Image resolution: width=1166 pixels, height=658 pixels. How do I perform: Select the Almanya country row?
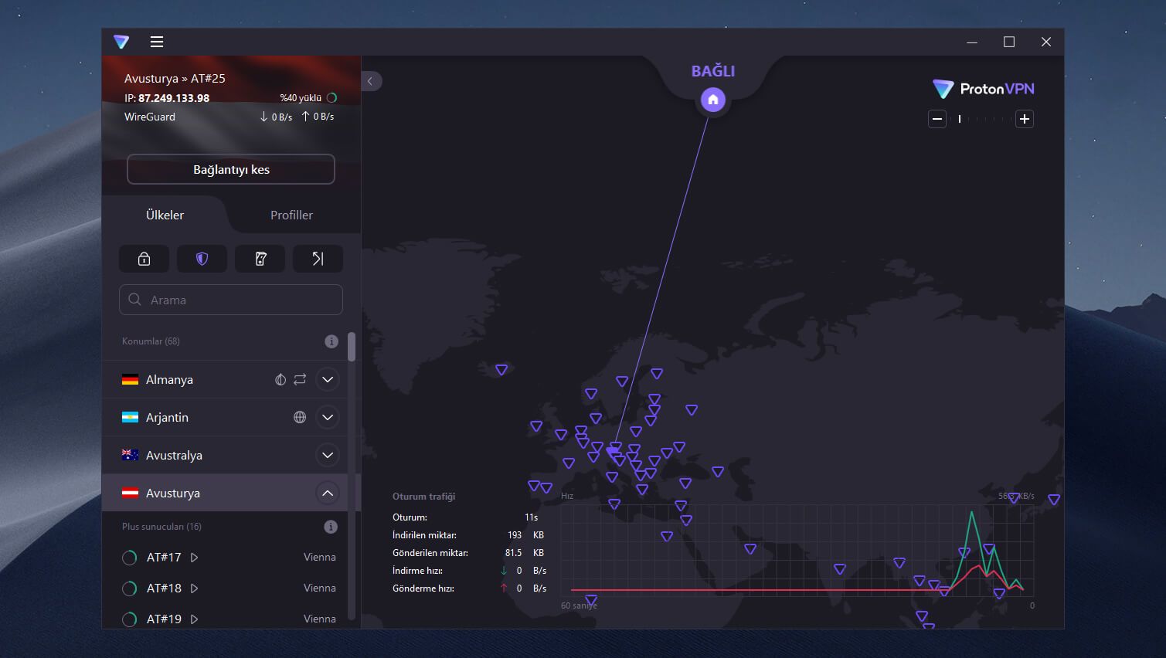(225, 379)
